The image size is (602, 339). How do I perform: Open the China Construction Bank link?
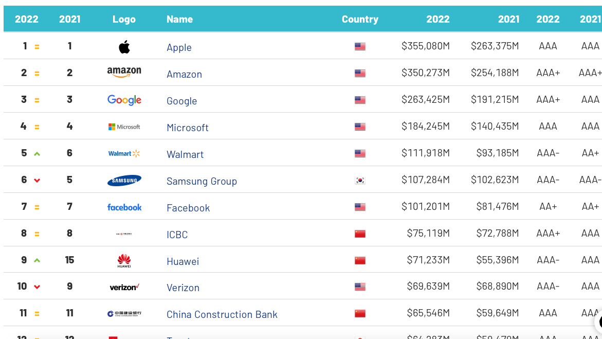[222, 314]
